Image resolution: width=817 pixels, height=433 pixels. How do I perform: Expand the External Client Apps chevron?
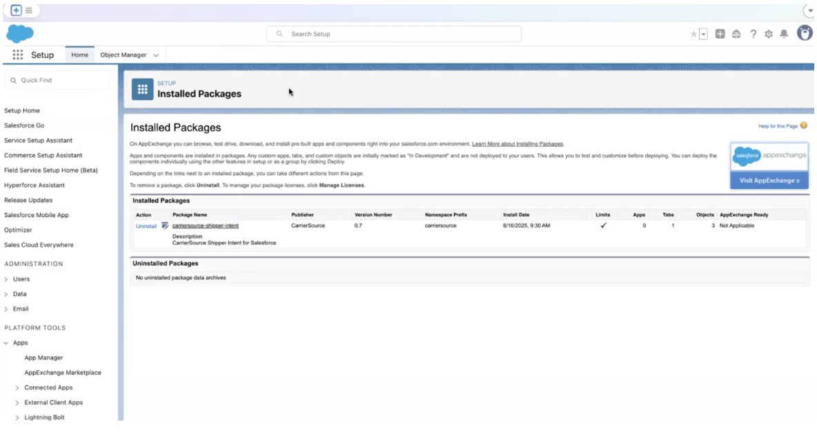pos(17,403)
